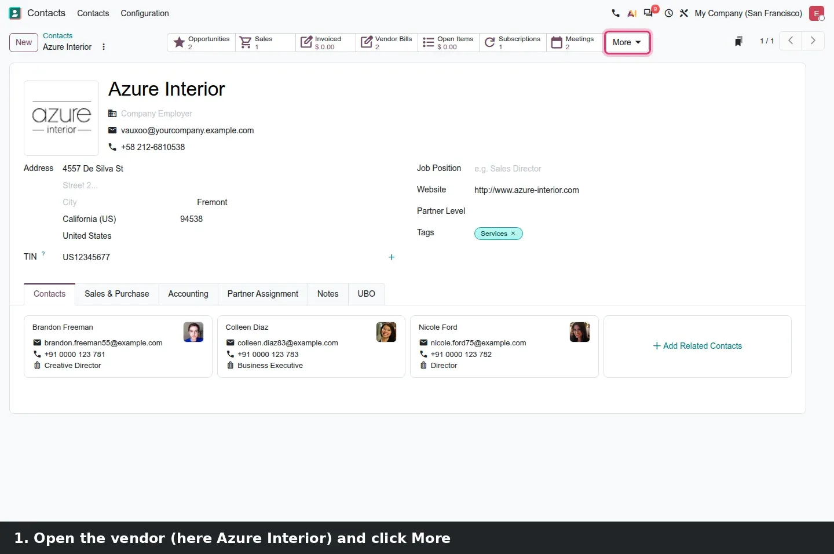
Task: Click the New button
Action: click(24, 42)
